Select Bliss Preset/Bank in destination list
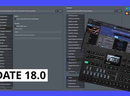Viewport: 130px width, 96px height. coord(75,30)
